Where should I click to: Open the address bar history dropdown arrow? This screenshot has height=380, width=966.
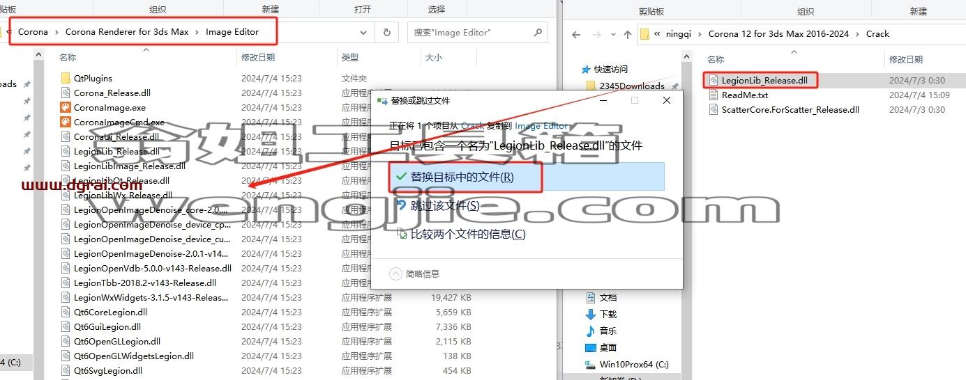click(x=363, y=32)
